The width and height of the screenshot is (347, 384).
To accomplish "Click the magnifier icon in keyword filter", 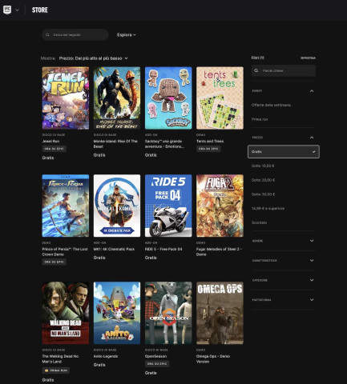I will [x=256, y=70].
